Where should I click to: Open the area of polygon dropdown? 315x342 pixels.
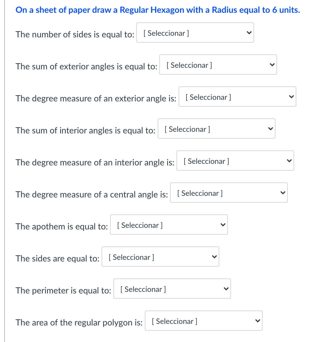pyautogui.click(x=203, y=321)
